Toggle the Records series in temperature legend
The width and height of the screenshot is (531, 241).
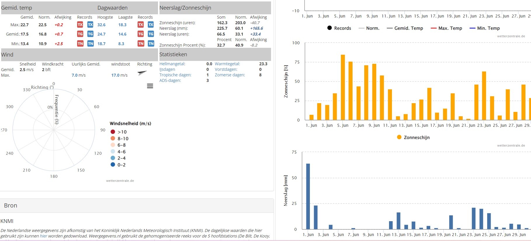(x=339, y=28)
